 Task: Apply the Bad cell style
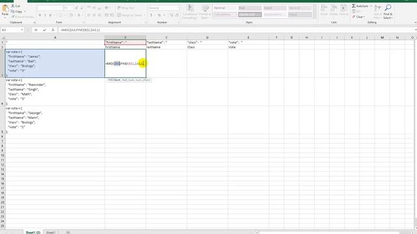(250, 8)
